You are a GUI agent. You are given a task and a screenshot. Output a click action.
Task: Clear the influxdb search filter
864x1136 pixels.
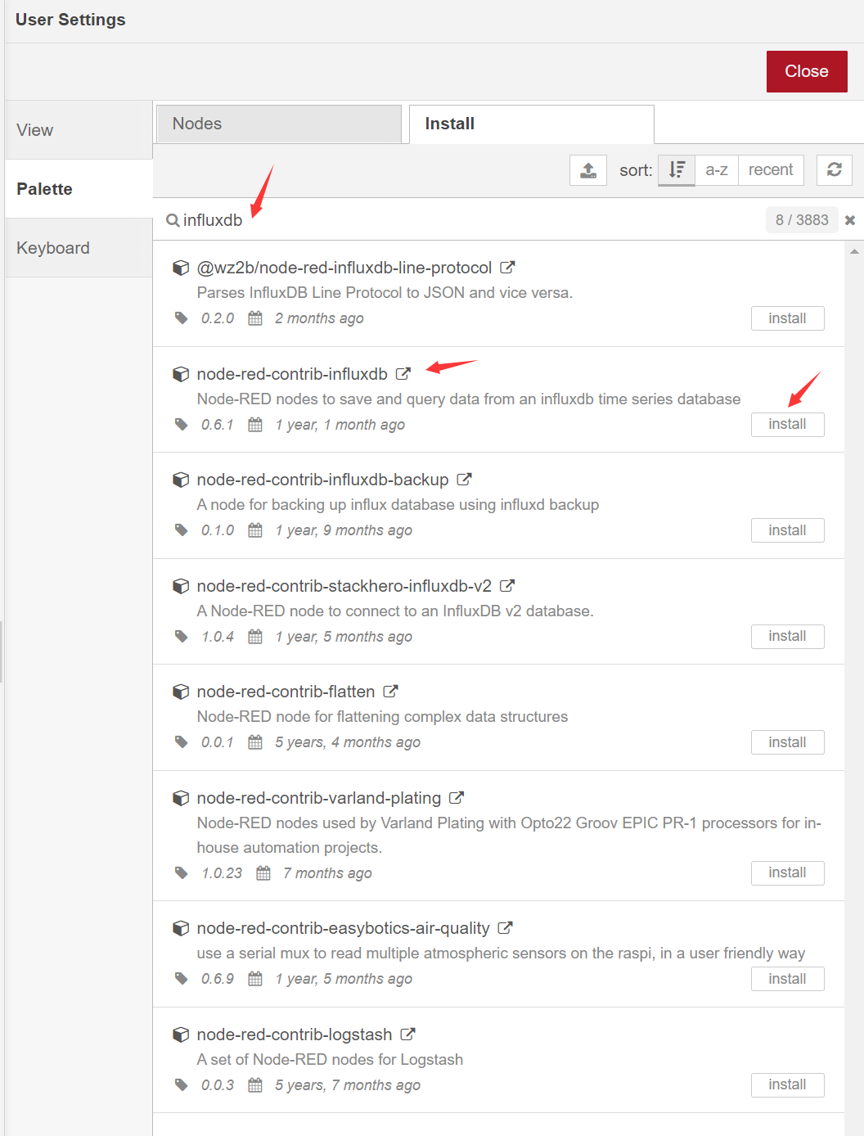850,220
